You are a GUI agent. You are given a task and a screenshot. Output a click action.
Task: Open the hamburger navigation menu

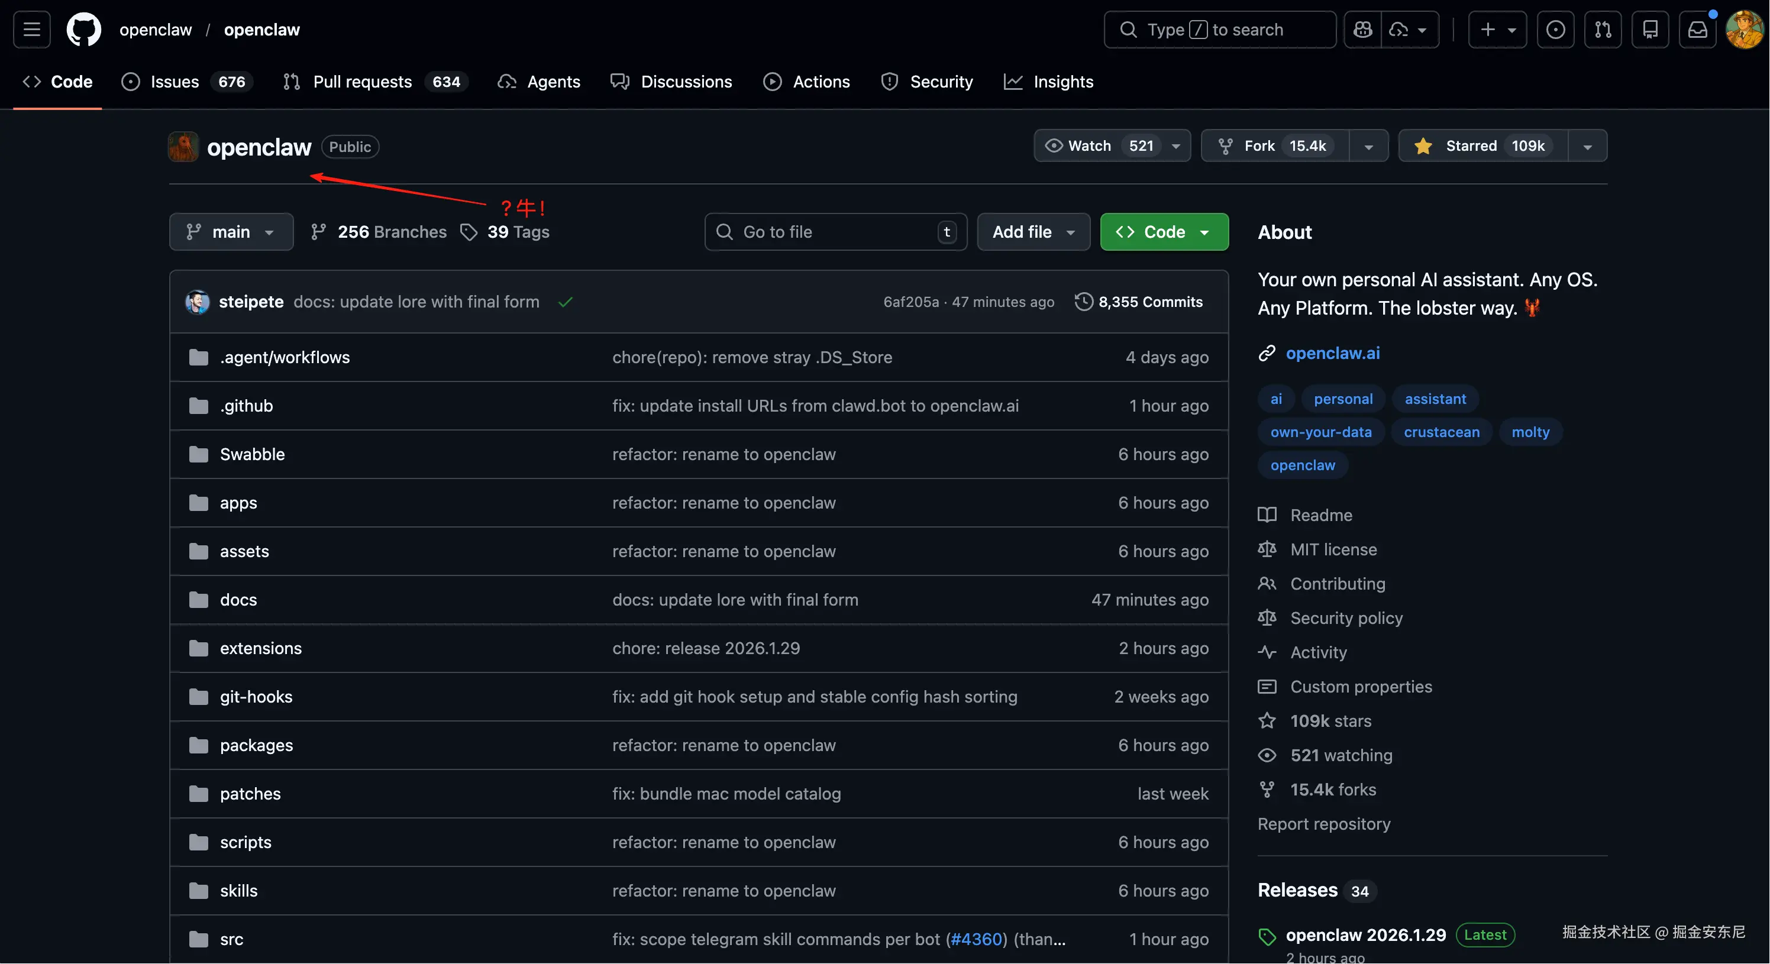click(x=31, y=30)
